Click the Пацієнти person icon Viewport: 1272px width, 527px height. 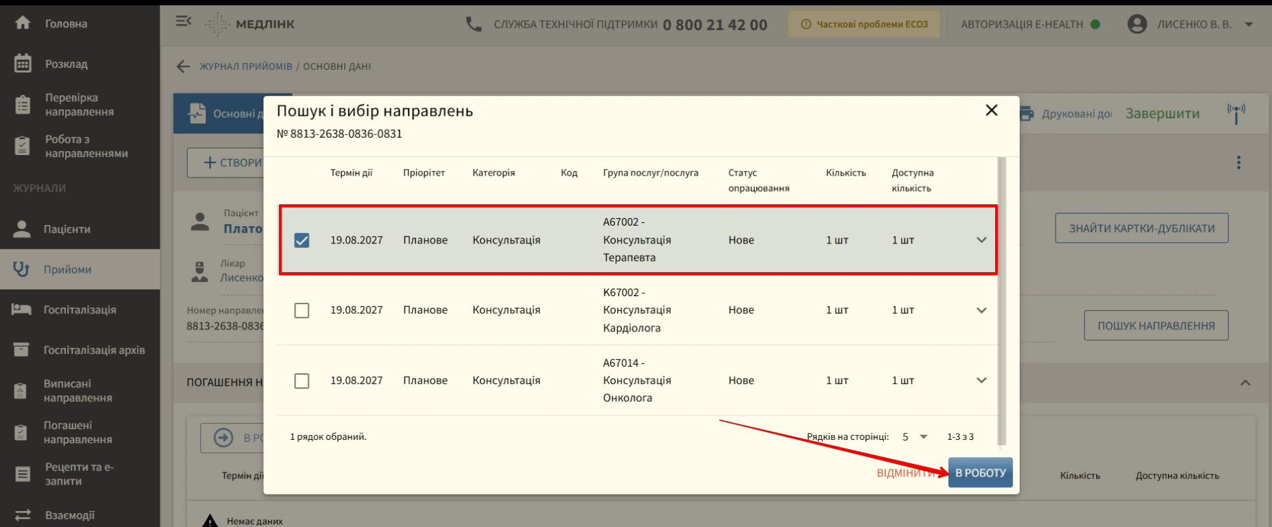[x=22, y=229]
